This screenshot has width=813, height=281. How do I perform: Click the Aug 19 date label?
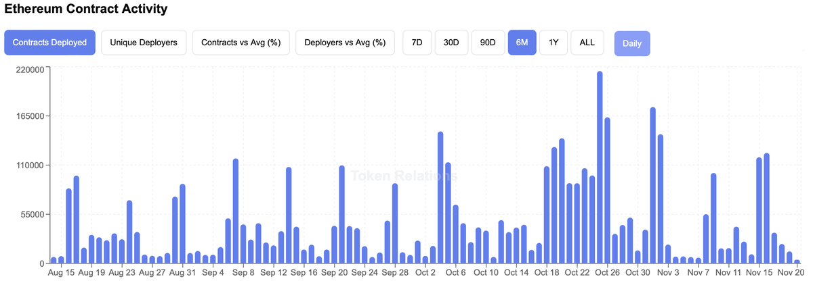click(91, 273)
